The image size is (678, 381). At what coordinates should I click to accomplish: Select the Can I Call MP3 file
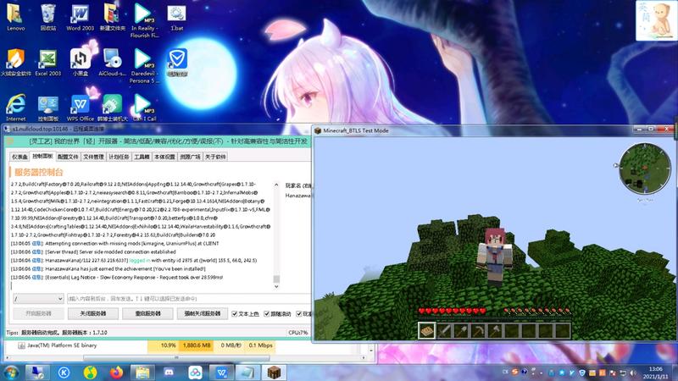[144, 108]
